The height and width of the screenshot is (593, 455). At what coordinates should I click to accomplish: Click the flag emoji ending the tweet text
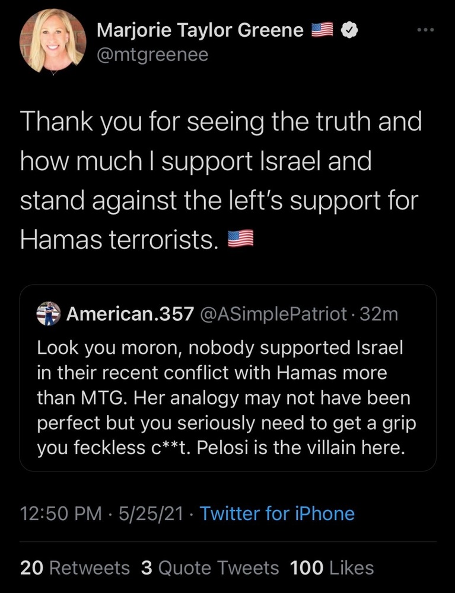pos(241,240)
